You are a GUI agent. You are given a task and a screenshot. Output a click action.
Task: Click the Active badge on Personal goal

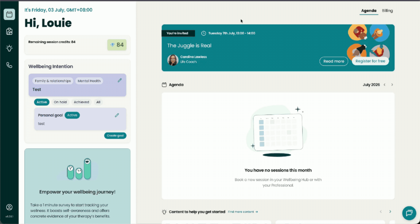72,115
